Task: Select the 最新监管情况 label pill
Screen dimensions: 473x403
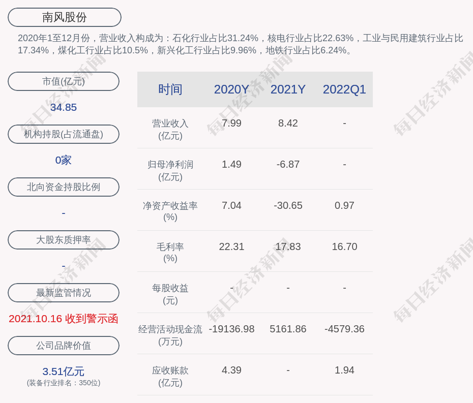Action: pos(64,293)
